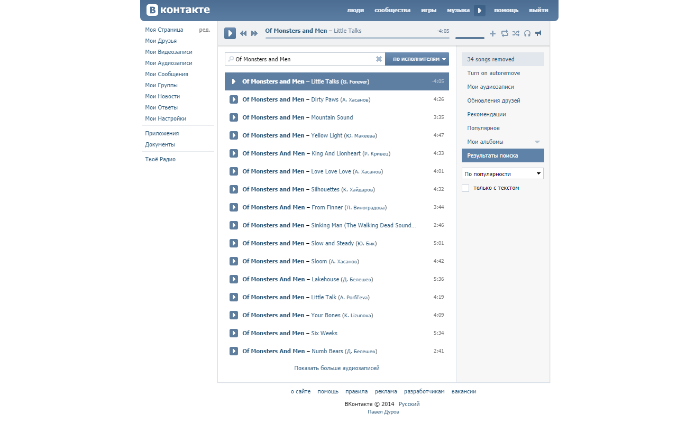Open 'игры' in top menu
Viewport: 677px width, 423px height.
click(428, 11)
